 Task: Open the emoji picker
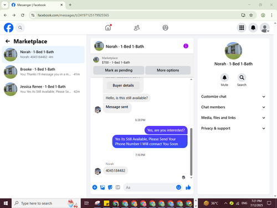click(178, 187)
